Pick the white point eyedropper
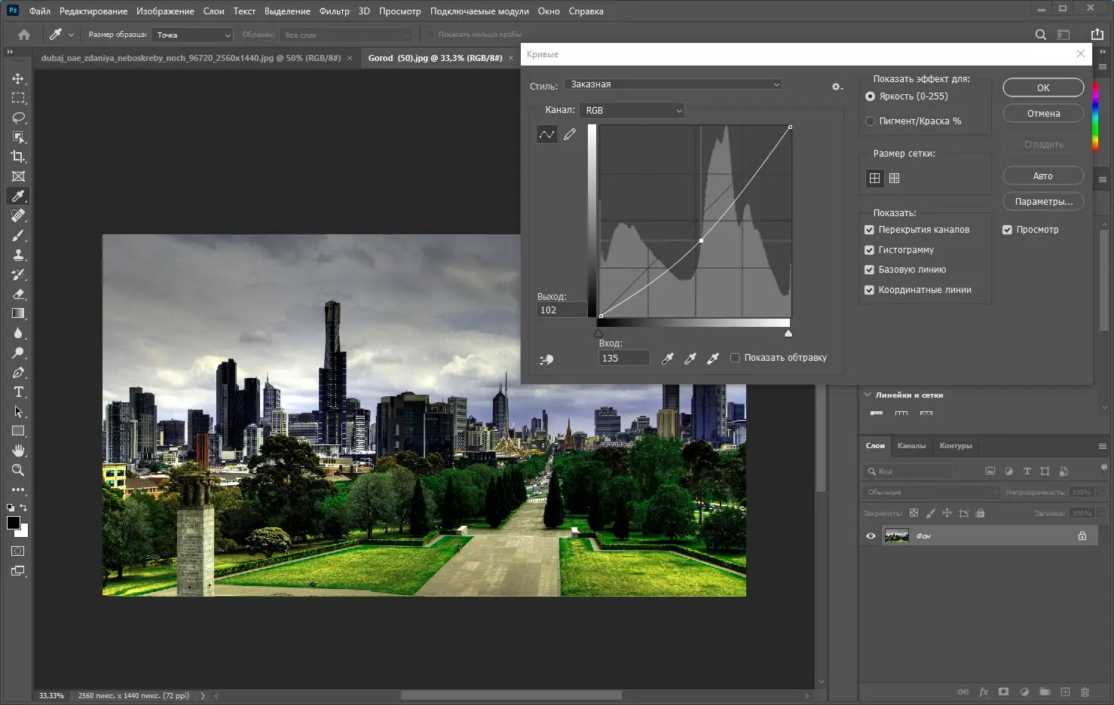1114x705 pixels. 713,359
